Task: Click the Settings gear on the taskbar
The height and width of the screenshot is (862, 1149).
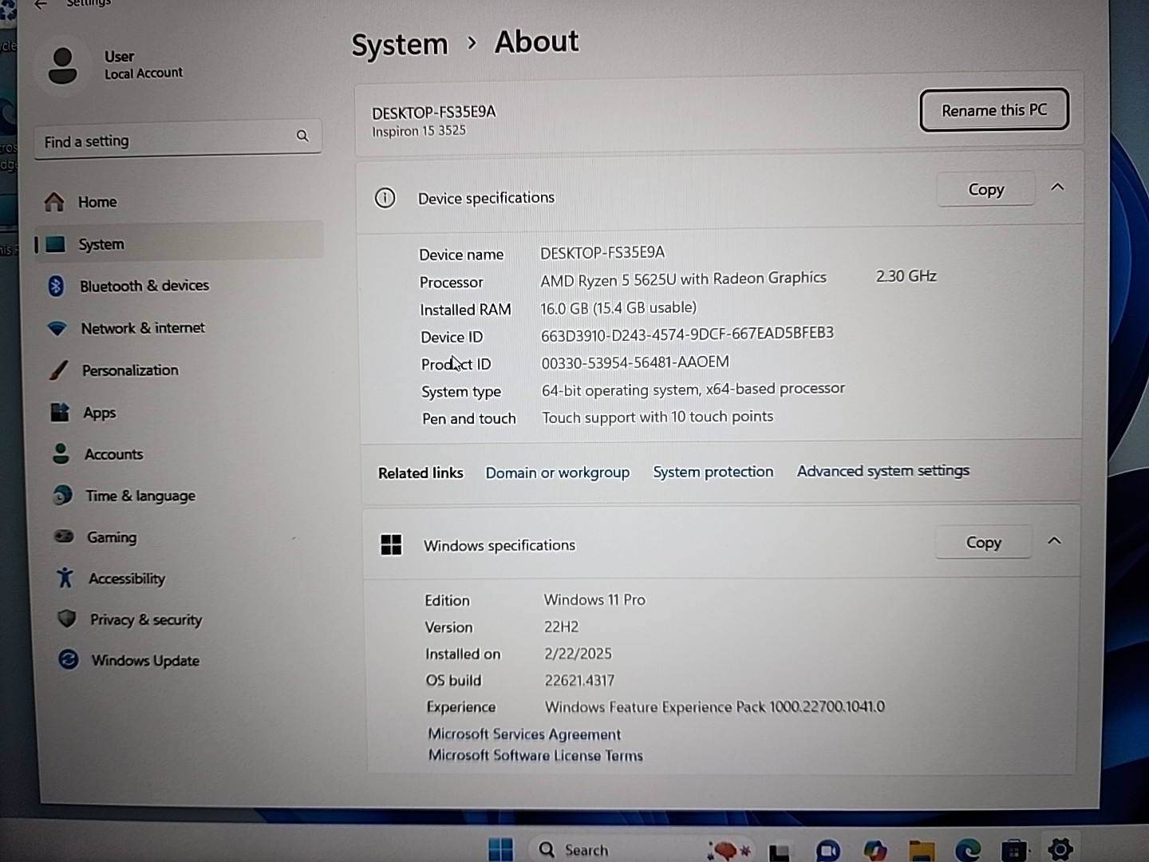Action: pyautogui.click(x=1060, y=850)
